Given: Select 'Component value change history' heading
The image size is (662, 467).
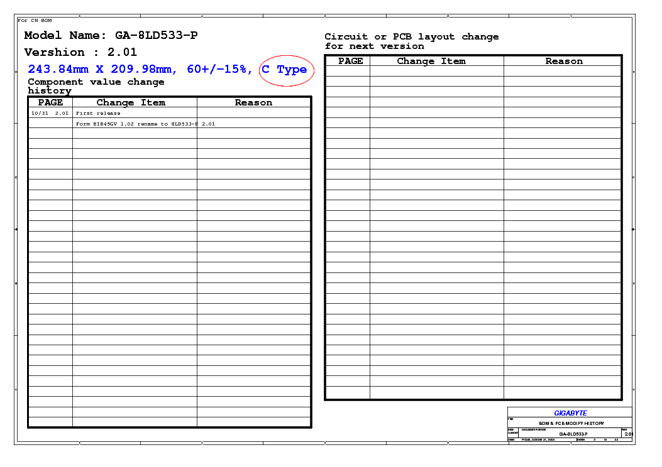Looking at the screenshot, I should pos(96,86).
